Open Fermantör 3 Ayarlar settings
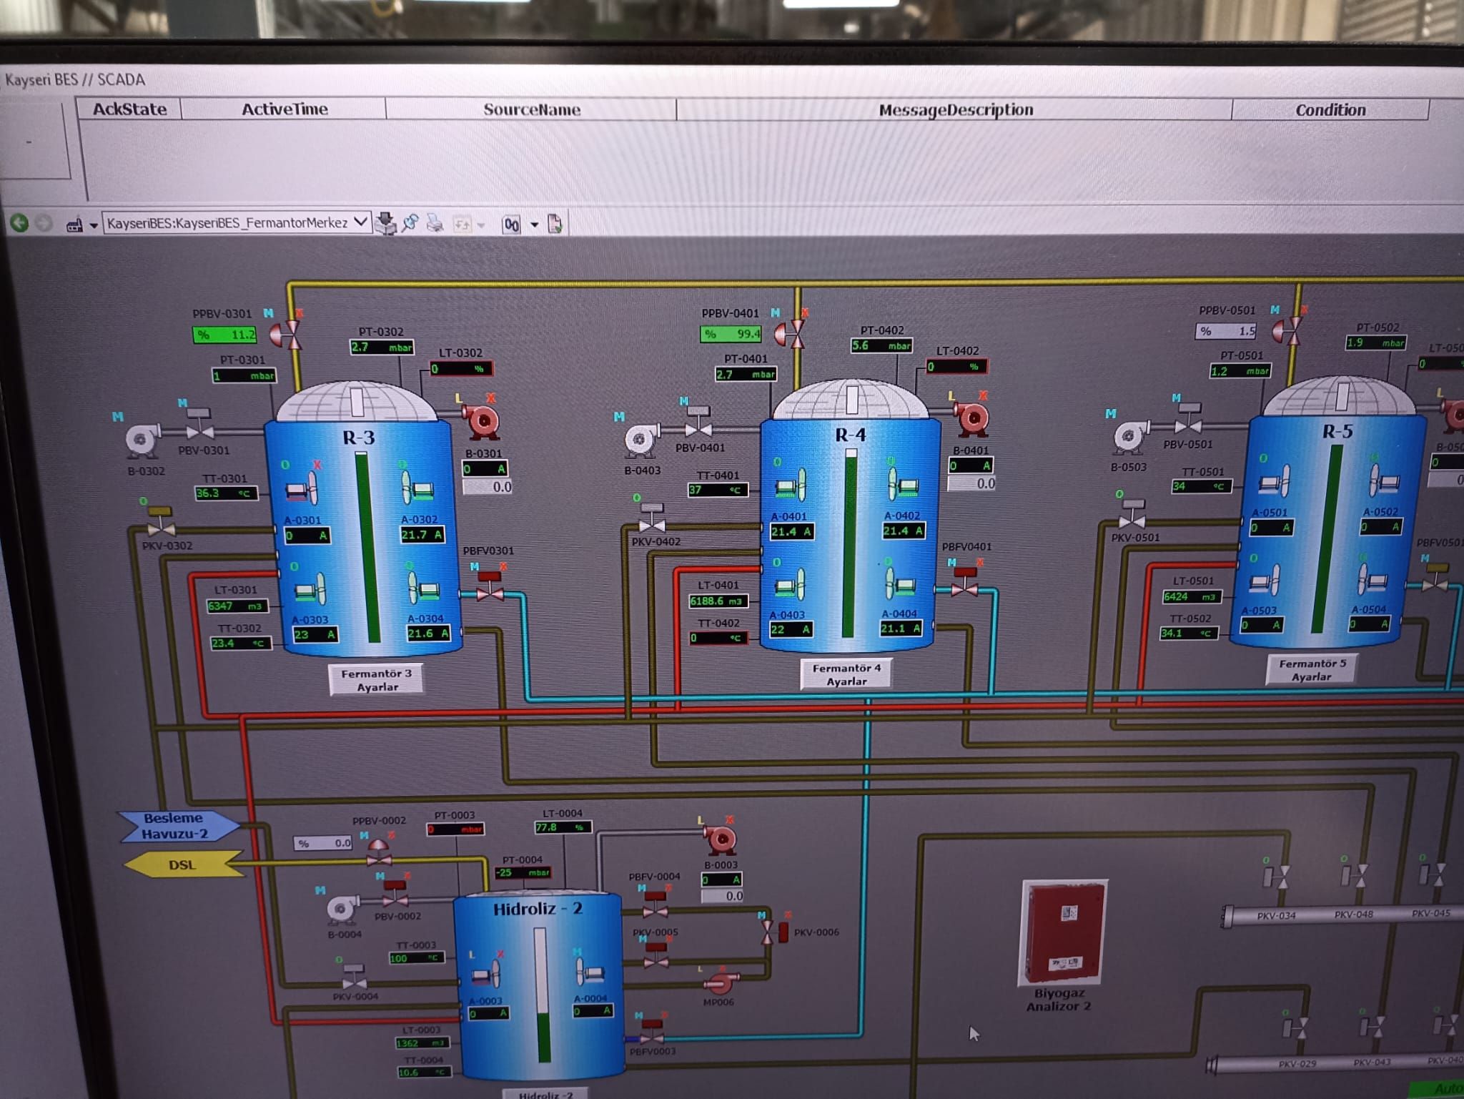 (377, 680)
